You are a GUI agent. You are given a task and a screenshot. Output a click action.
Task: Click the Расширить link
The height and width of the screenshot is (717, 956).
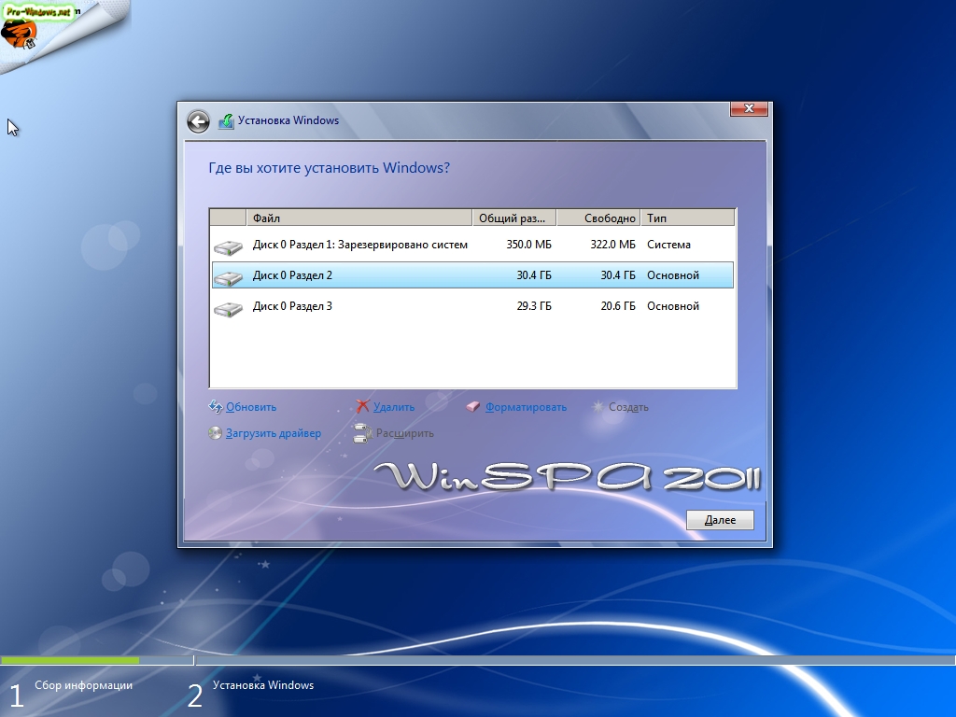(x=405, y=433)
